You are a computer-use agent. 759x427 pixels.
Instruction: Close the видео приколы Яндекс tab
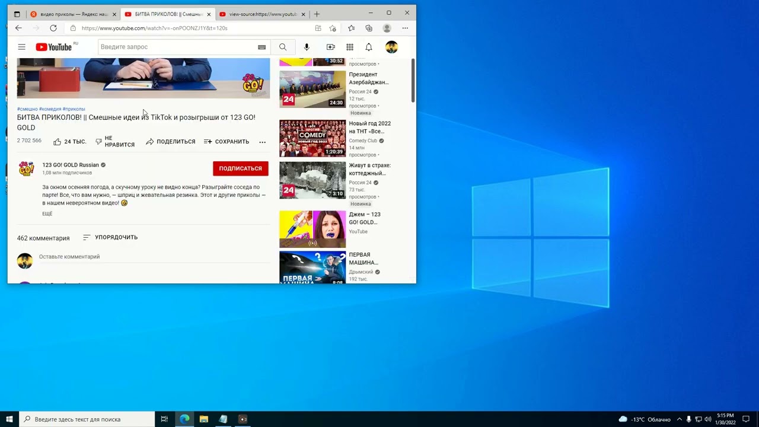tap(114, 14)
